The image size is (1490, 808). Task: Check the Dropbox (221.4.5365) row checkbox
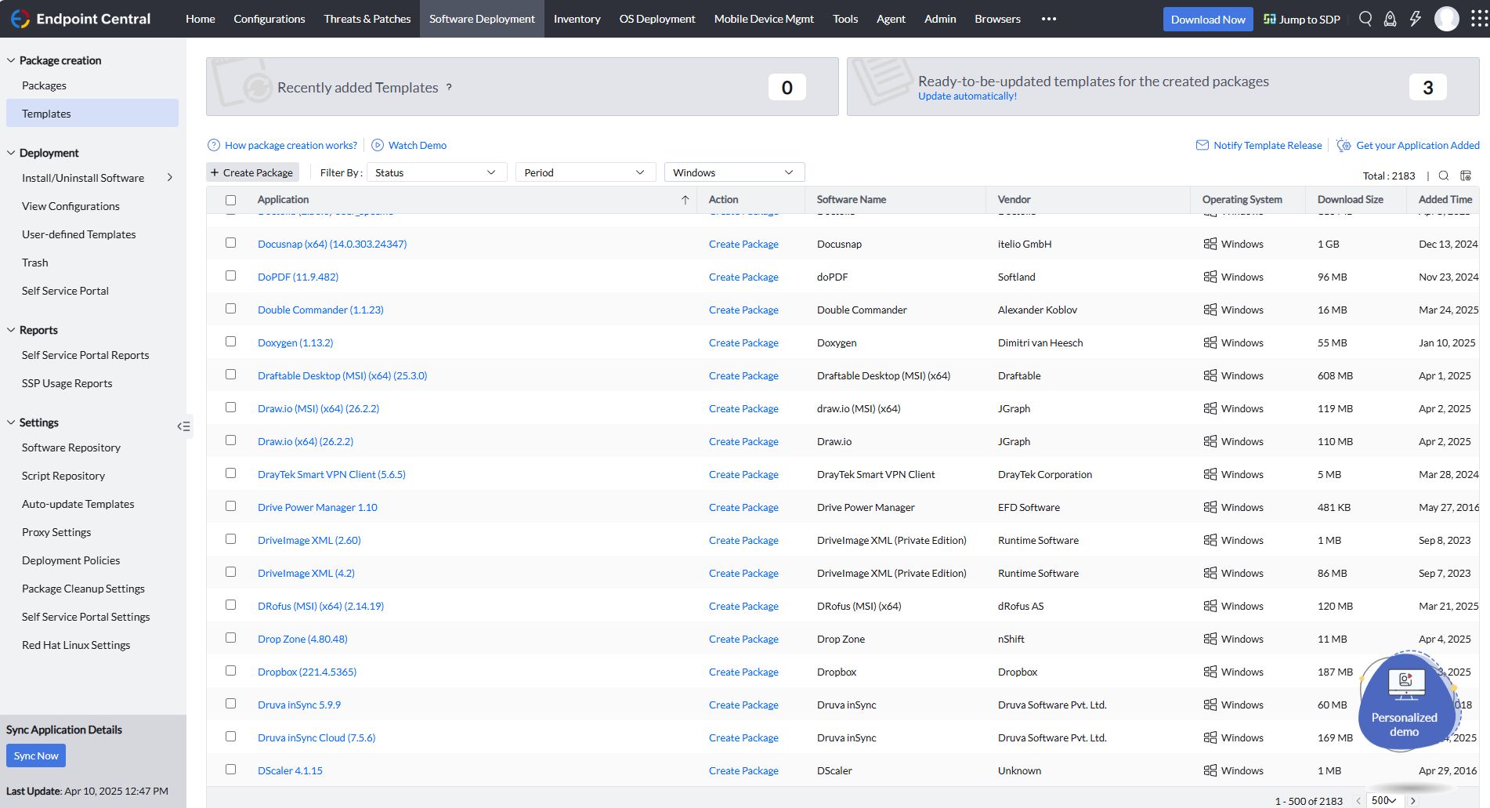pos(230,671)
